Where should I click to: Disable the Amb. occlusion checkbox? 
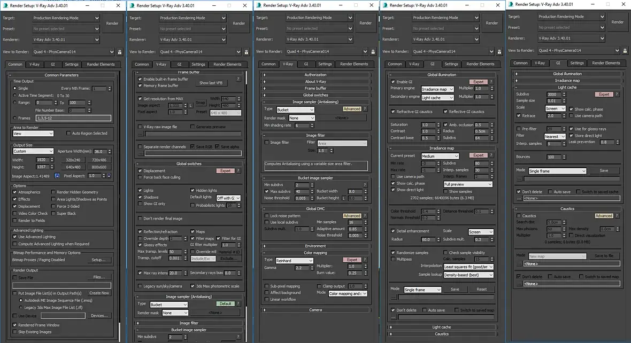[x=445, y=124]
